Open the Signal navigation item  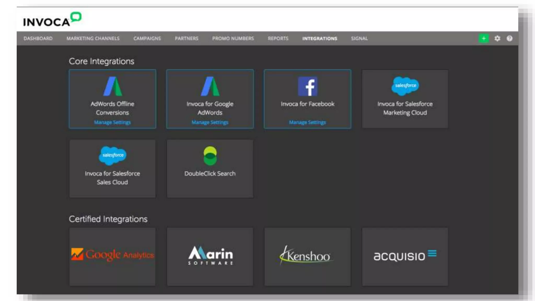[359, 38]
